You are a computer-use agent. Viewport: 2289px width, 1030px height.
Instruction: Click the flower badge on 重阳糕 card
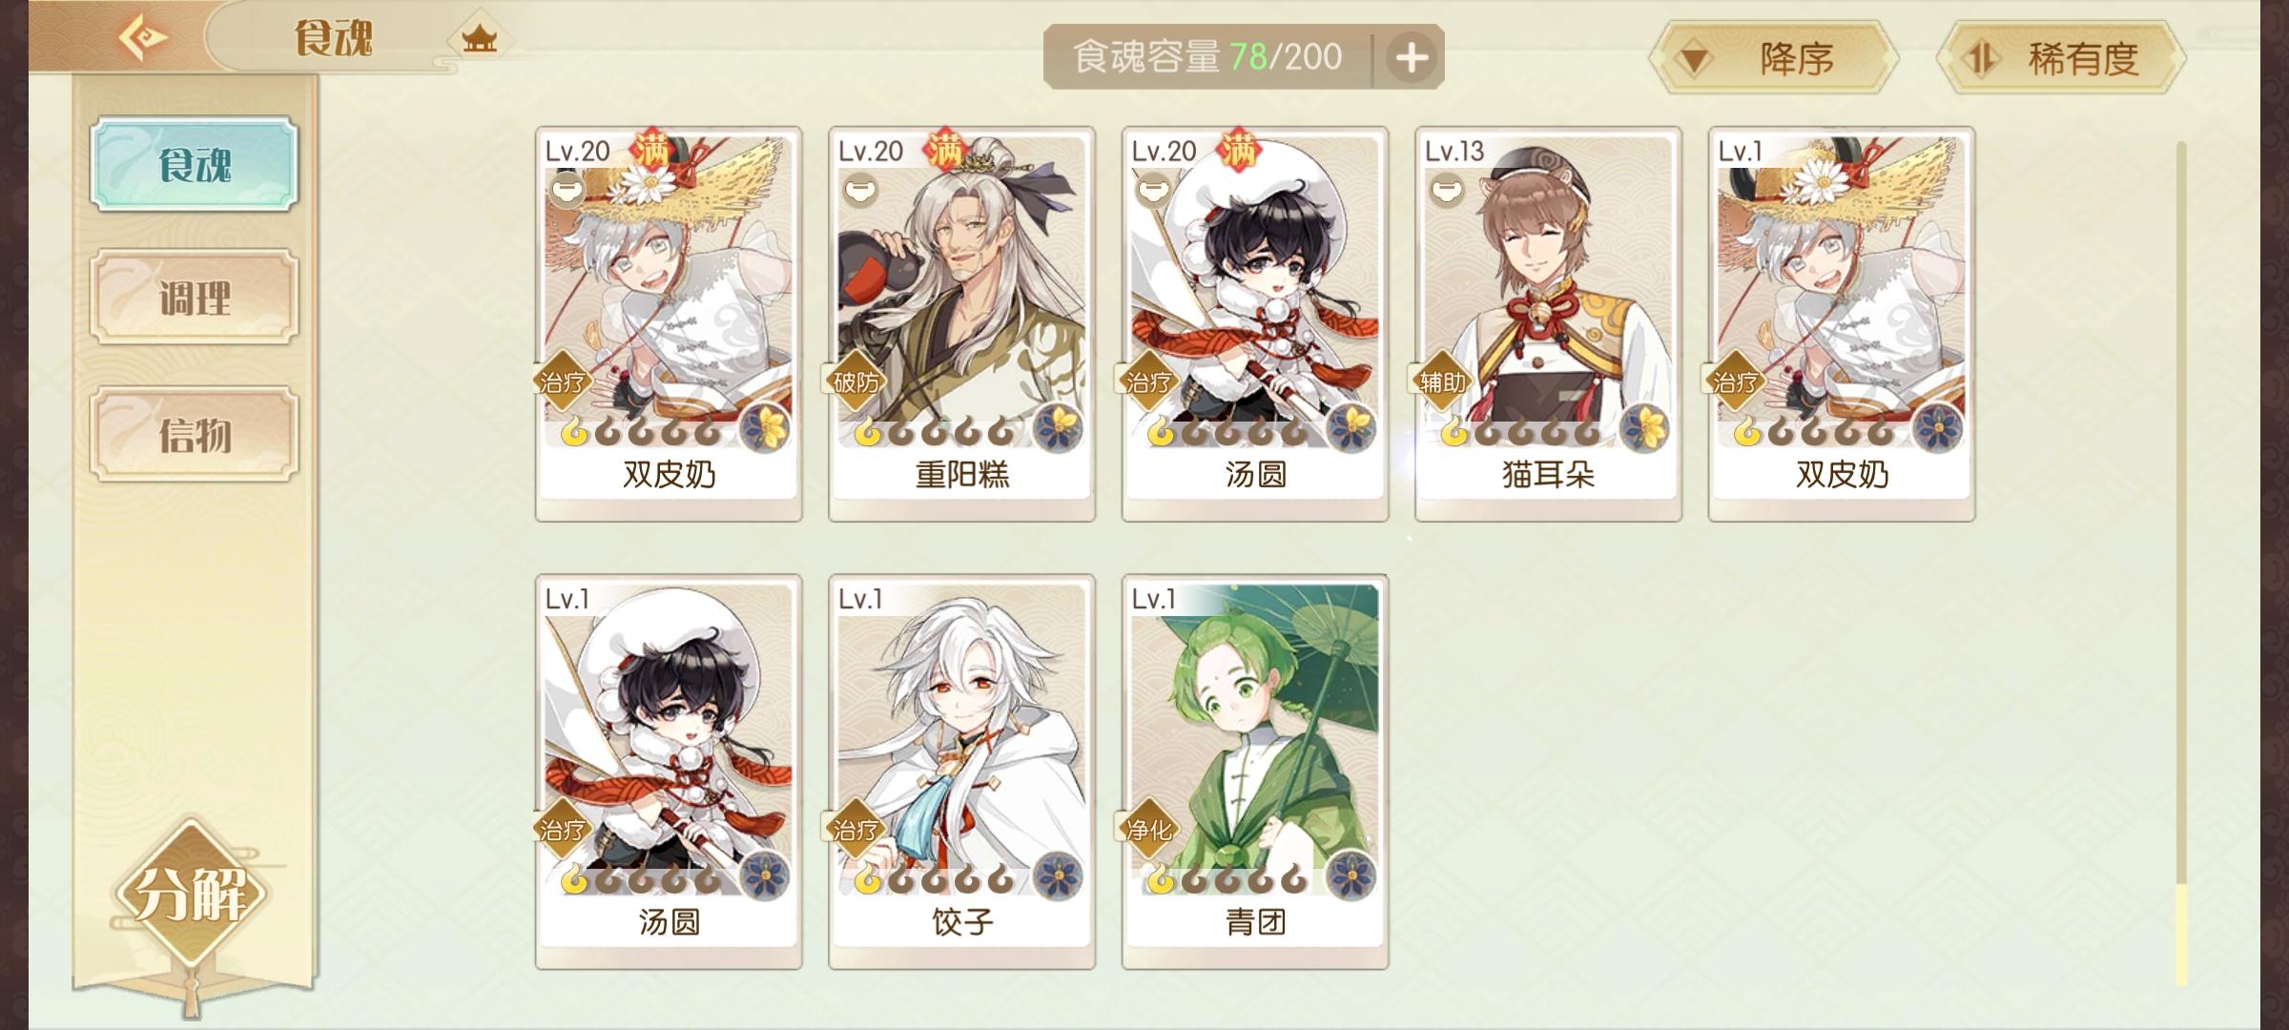[x=1057, y=426]
